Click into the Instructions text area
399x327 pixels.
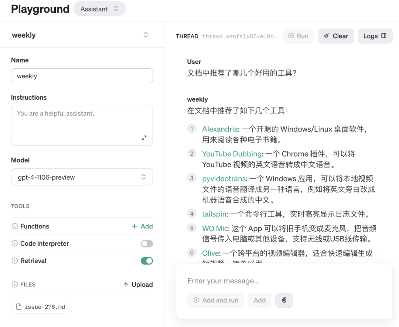(x=82, y=126)
